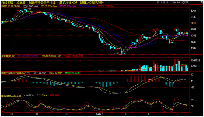Click month 10 on the time axis

[x=12, y=114]
